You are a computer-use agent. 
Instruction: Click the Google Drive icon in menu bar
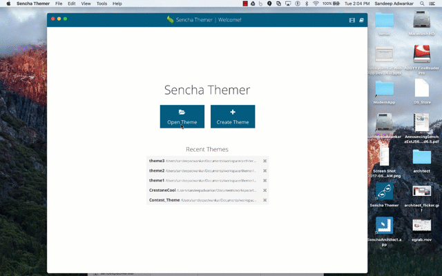[253, 3]
